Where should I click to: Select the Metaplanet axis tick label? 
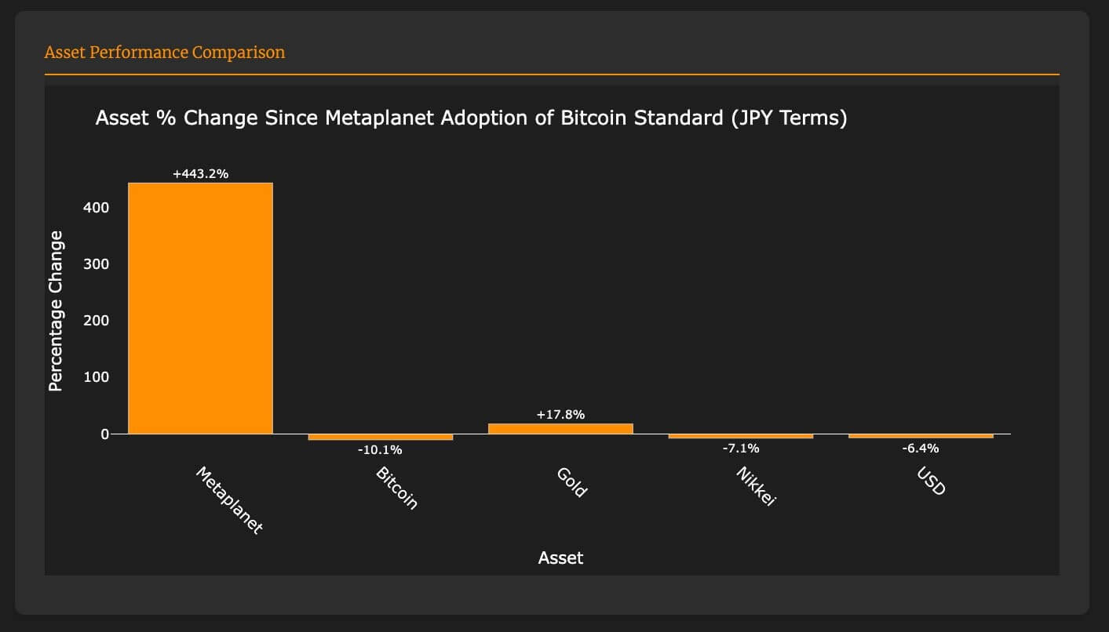pyautogui.click(x=228, y=500)
